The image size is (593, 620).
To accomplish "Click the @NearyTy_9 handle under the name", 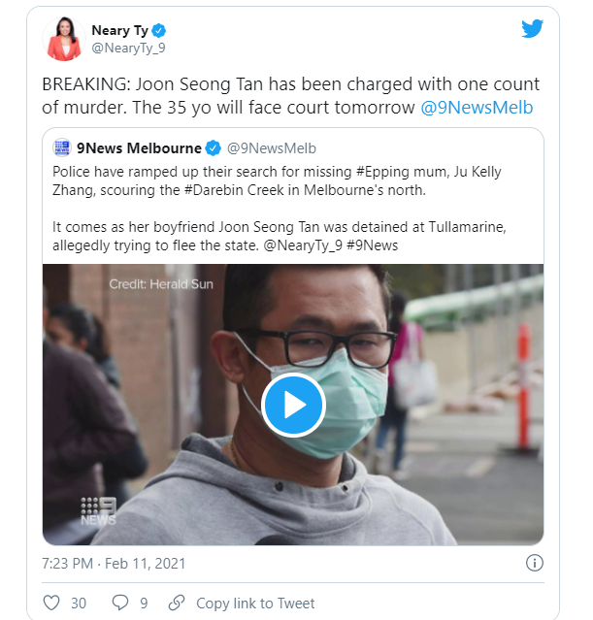I will tap(127, 49).
